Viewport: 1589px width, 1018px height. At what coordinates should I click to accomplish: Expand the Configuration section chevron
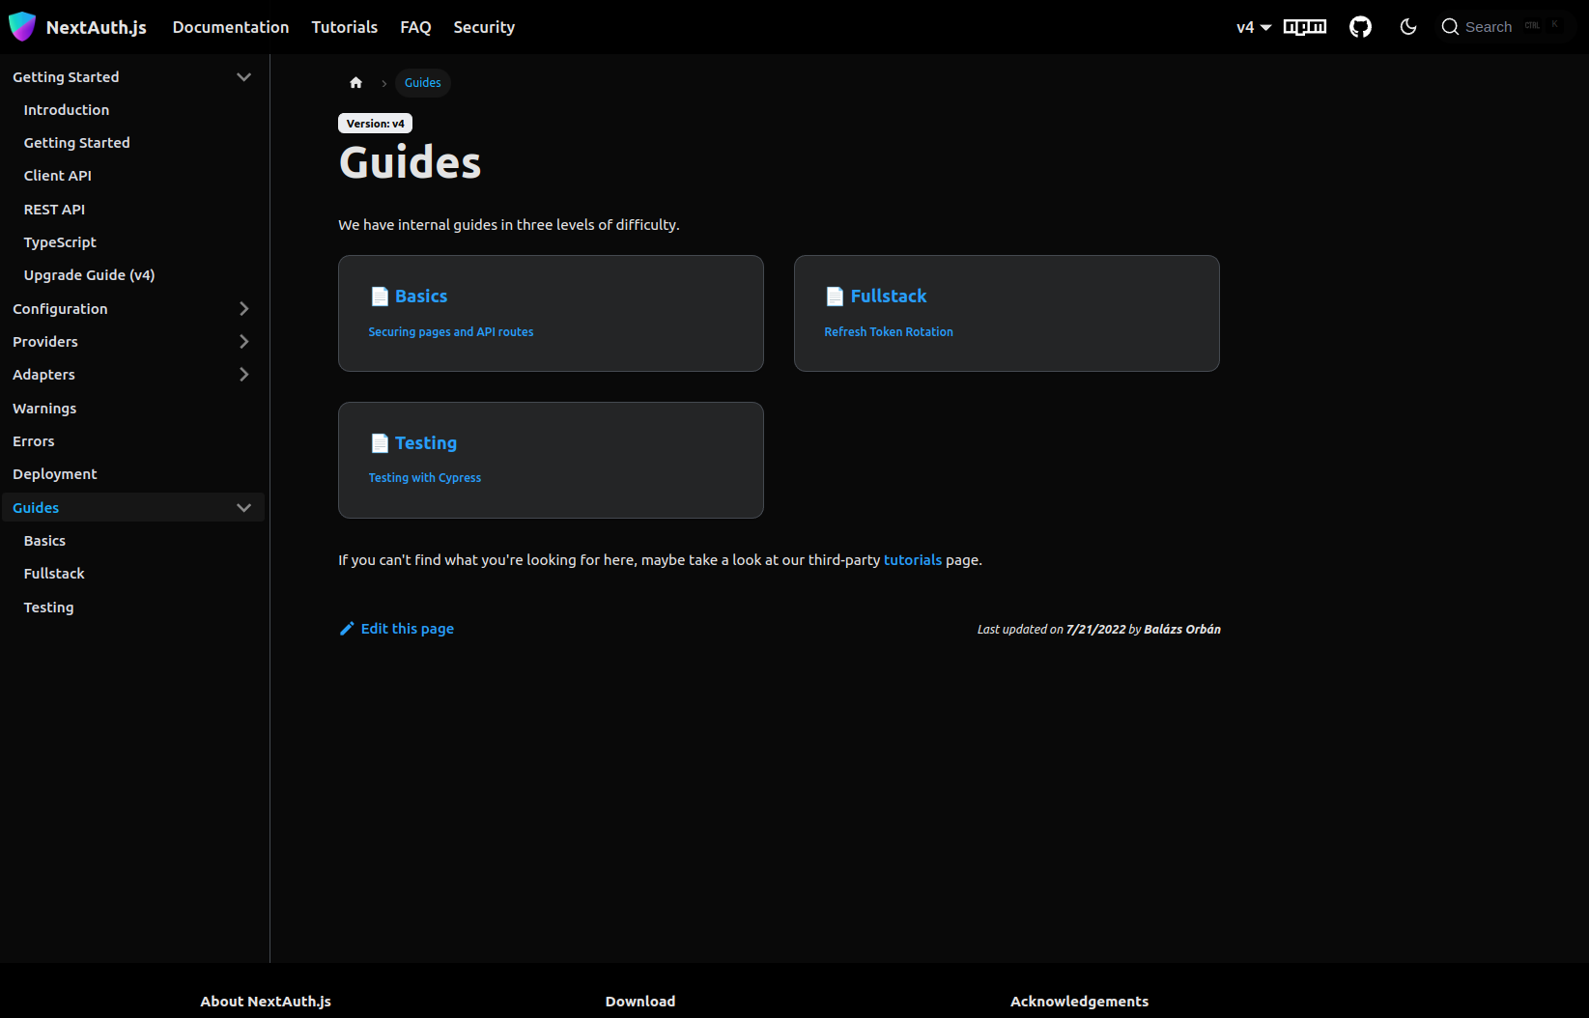pyautogui.click(x=243, y=309)
